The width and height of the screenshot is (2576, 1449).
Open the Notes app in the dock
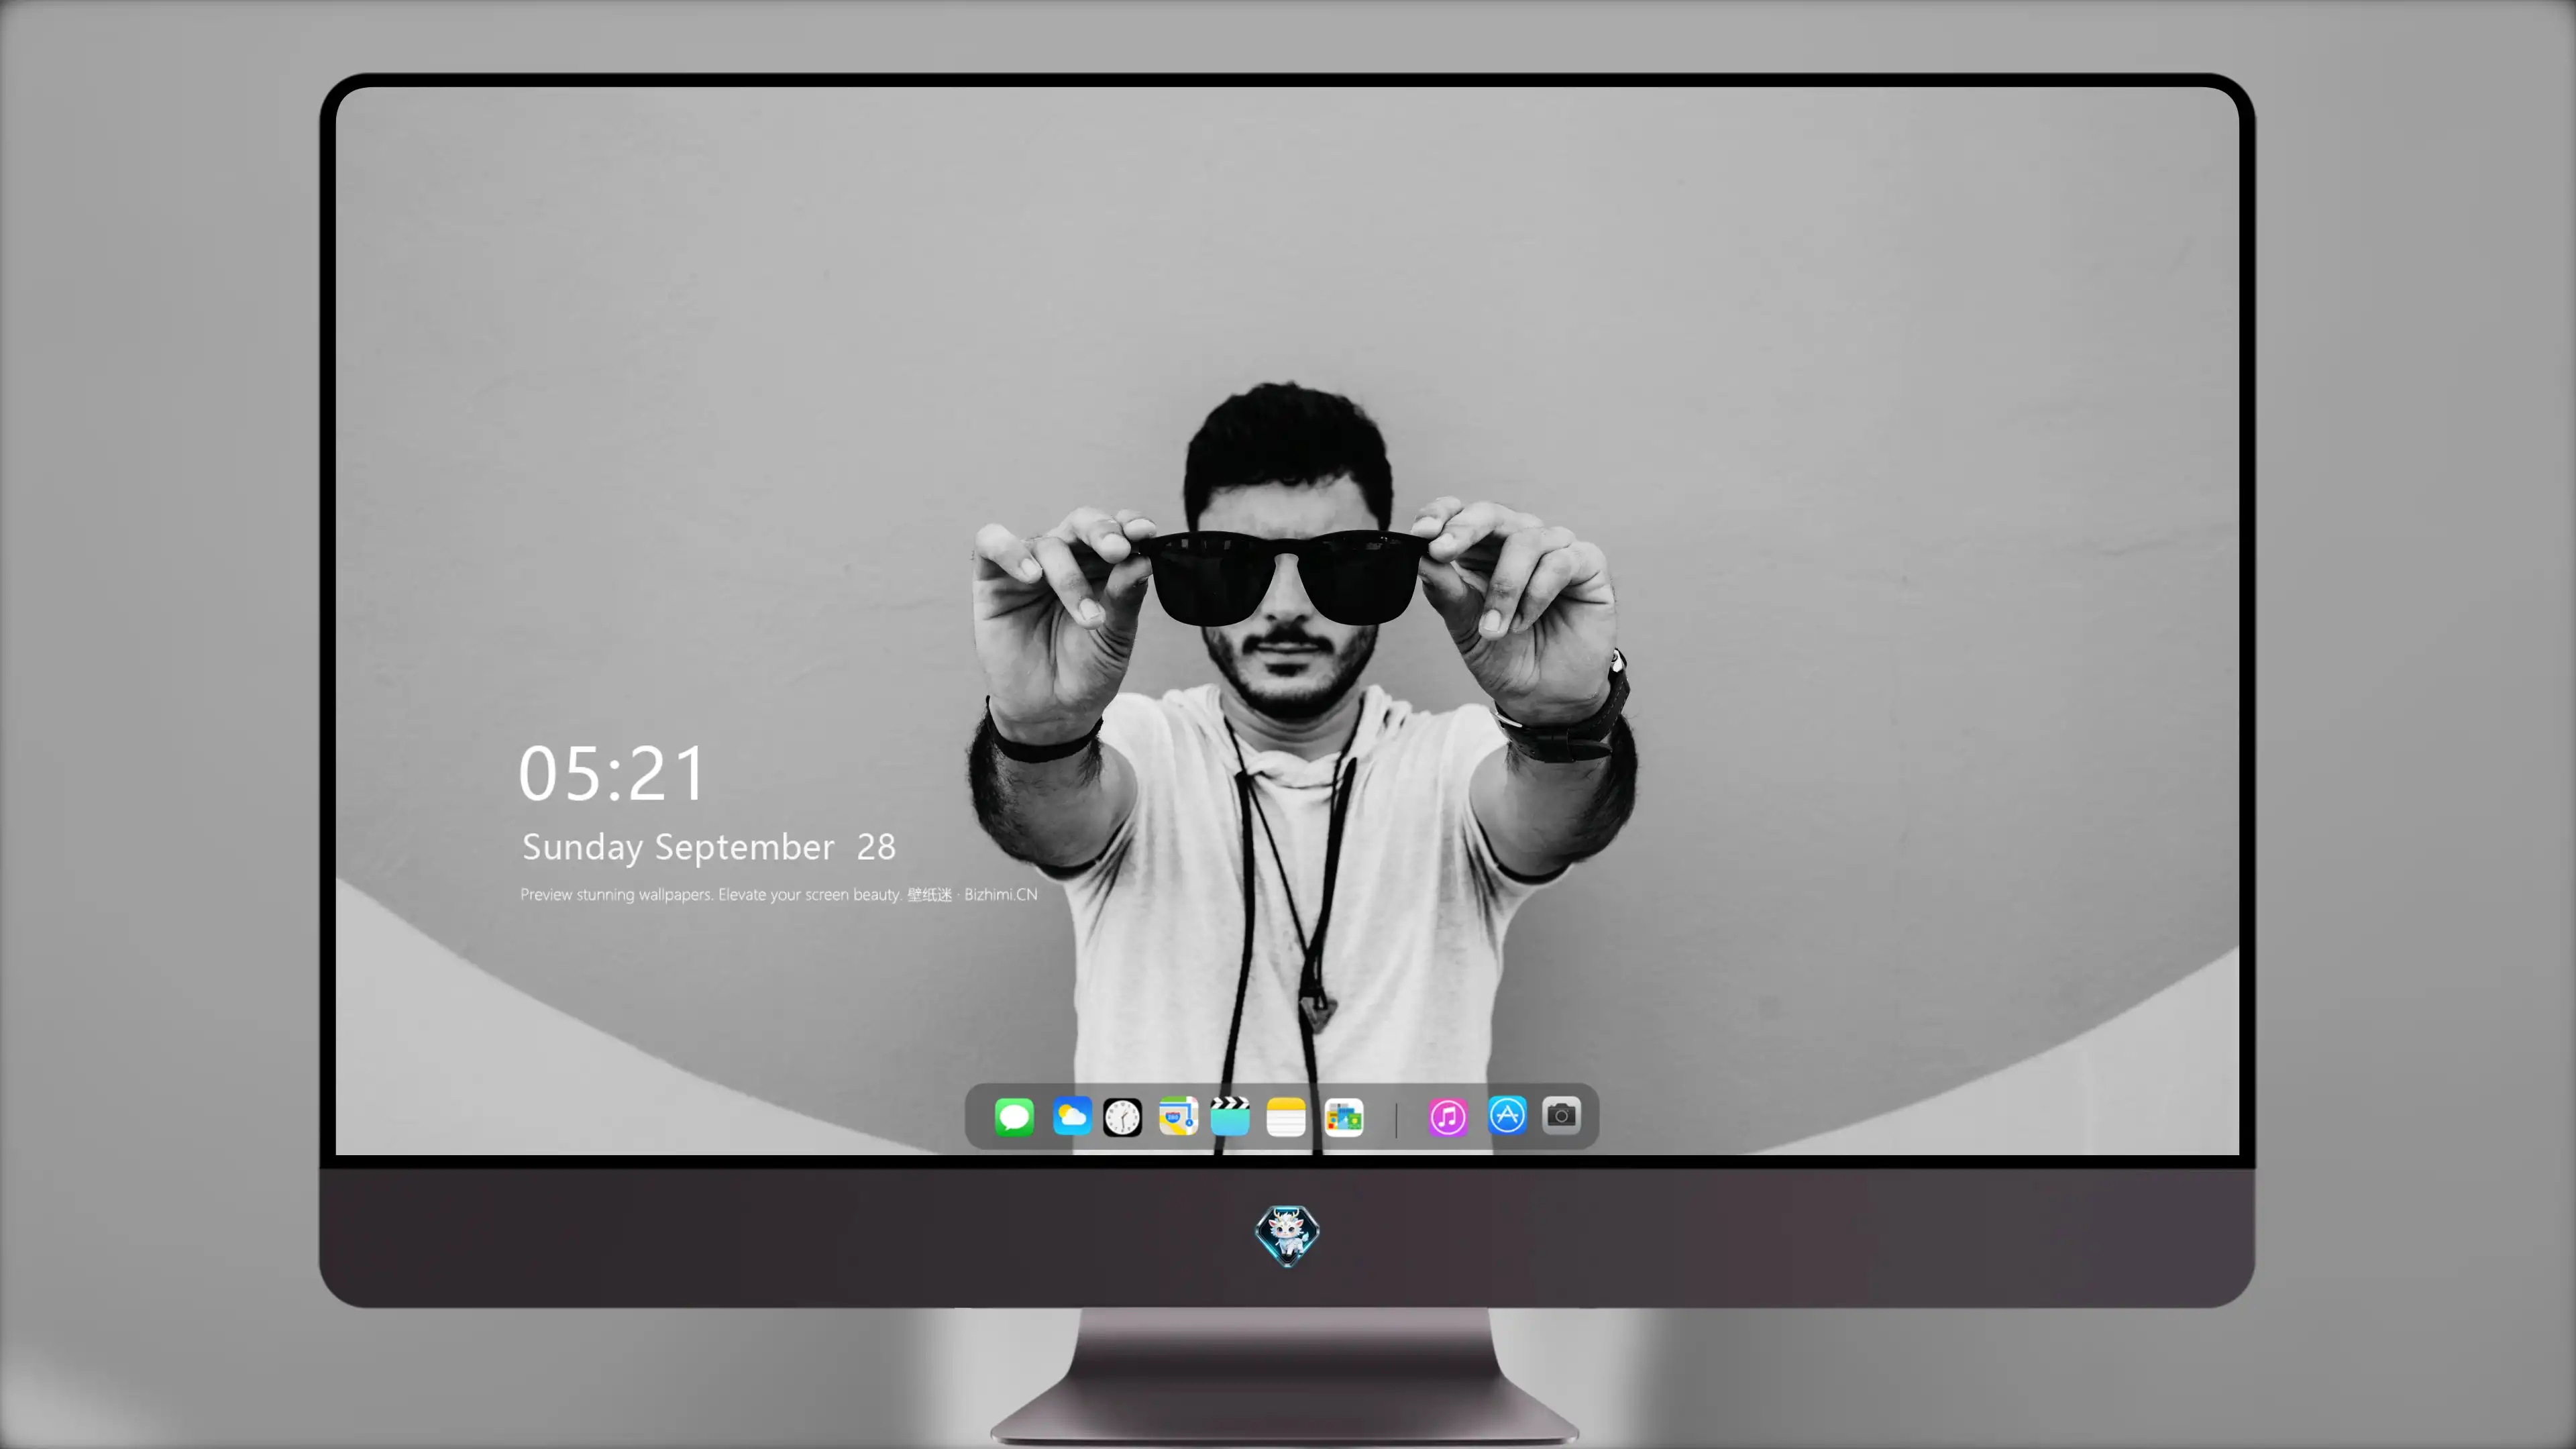1286,1117
